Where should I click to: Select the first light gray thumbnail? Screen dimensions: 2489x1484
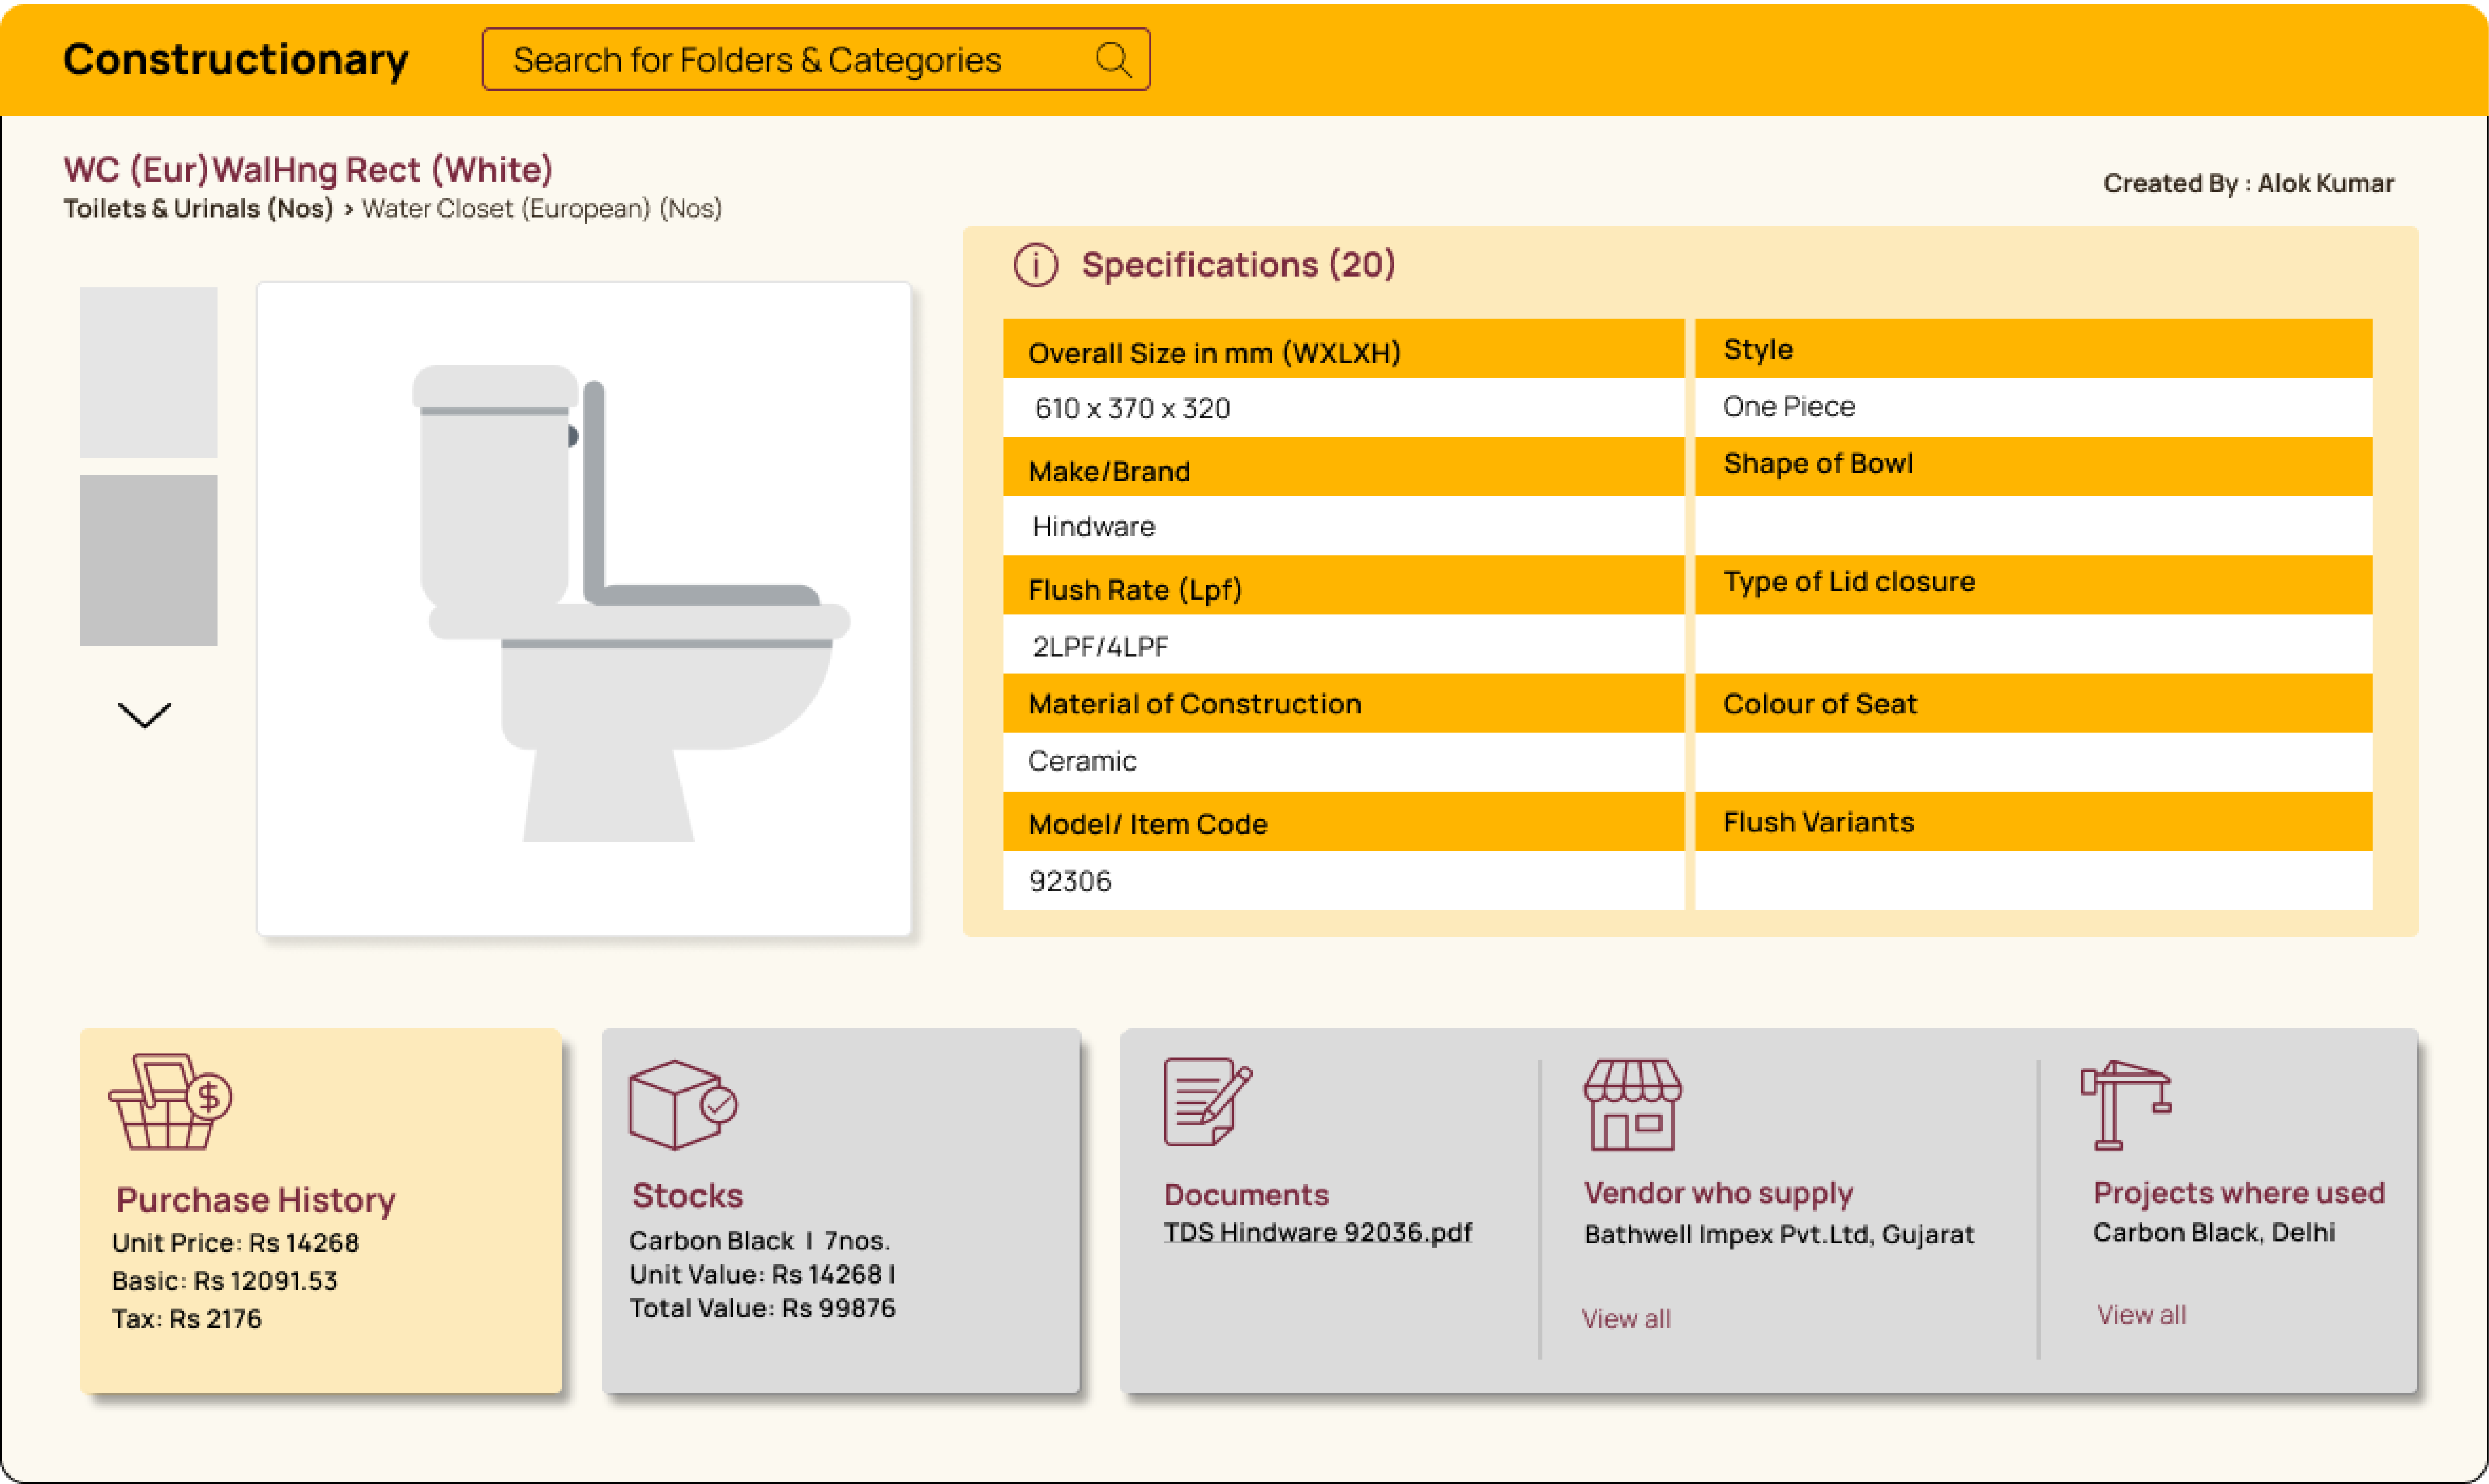[x=149, y=373]
